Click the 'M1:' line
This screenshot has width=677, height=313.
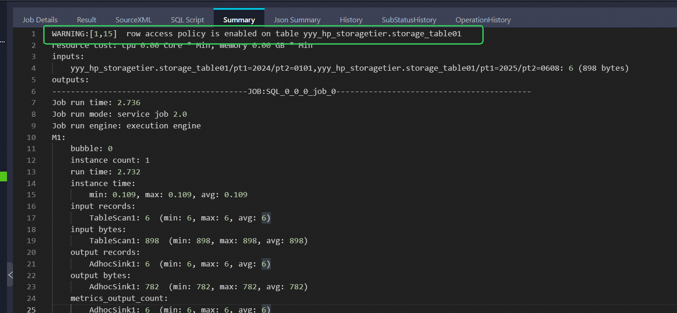59,137
